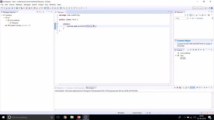Switch to the Problems tab
Viewport: 214px width, 120px height.
point(59,88)
